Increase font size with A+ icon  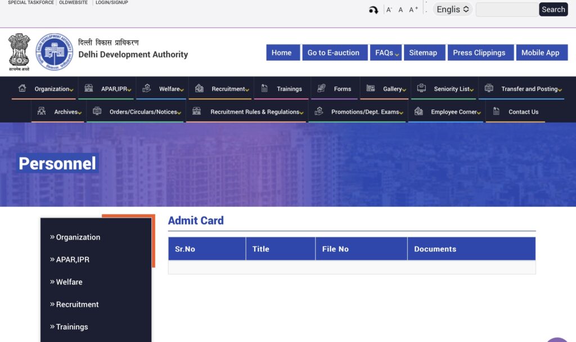pos(413,10)
